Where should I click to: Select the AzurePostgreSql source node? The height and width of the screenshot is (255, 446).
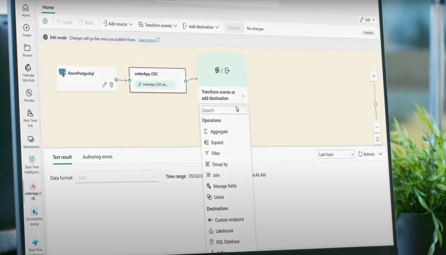pos(86,79)
